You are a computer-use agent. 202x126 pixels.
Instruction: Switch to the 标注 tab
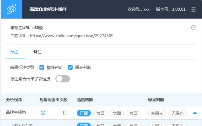[x=14, y=52]
